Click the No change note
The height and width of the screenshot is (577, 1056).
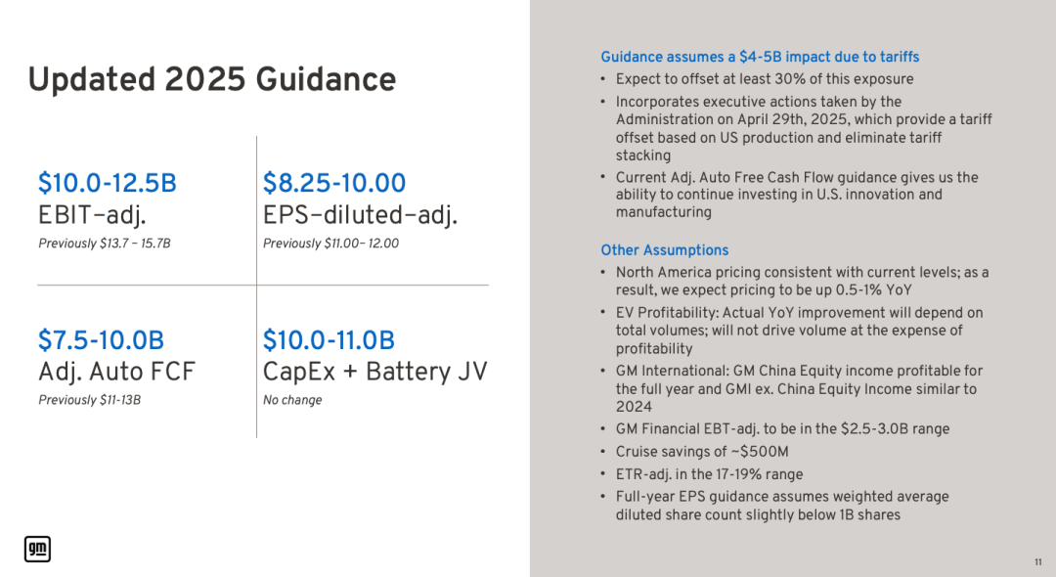(292, 400)
